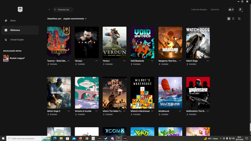This screenshot has width=251, height=141.
Task: Open options menu for Void Bastards
Action: (152, 61)
